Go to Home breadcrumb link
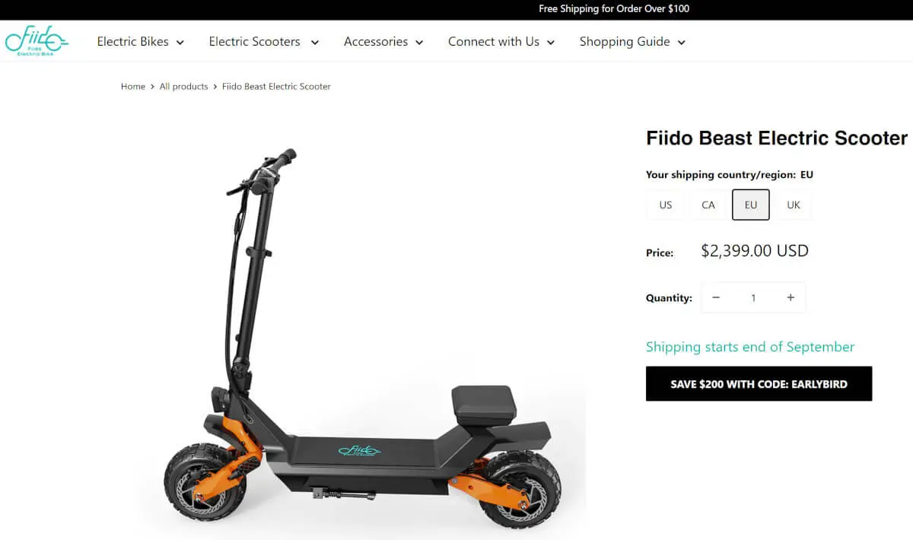Screen dimensions: 913x540 click(133, 87)
